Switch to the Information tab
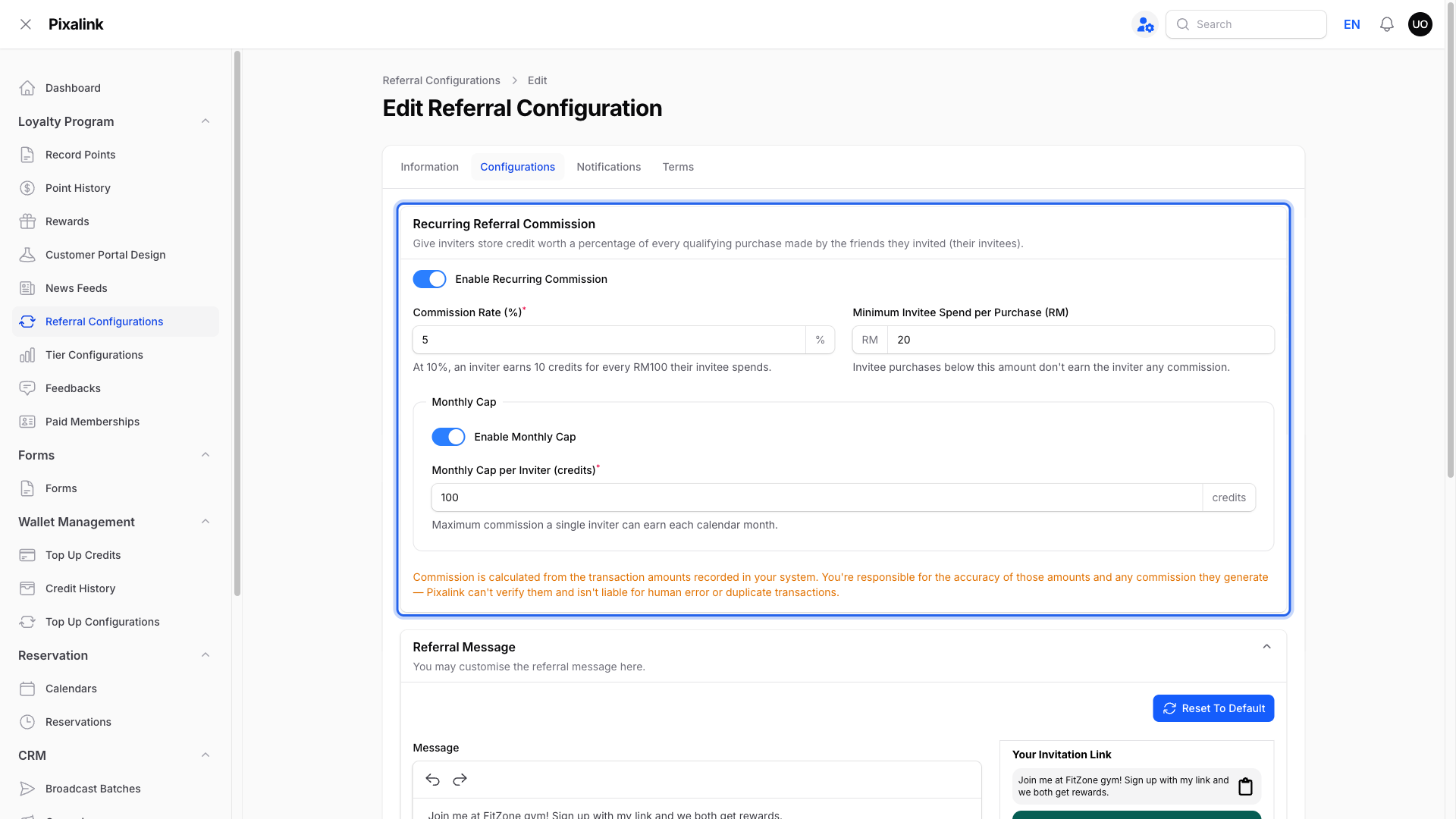The image size is (1456, 819). pyautogui.click(x=430, y=167)
